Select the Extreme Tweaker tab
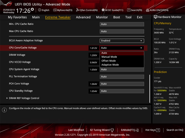 [x=58, y=17]
